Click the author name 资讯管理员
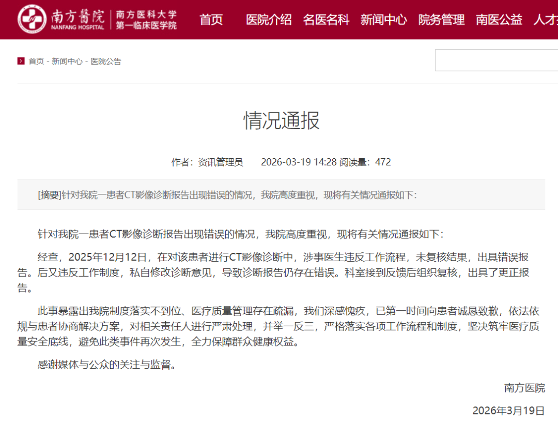This screenshot has height=424, width=558. (x=220, y=162)
